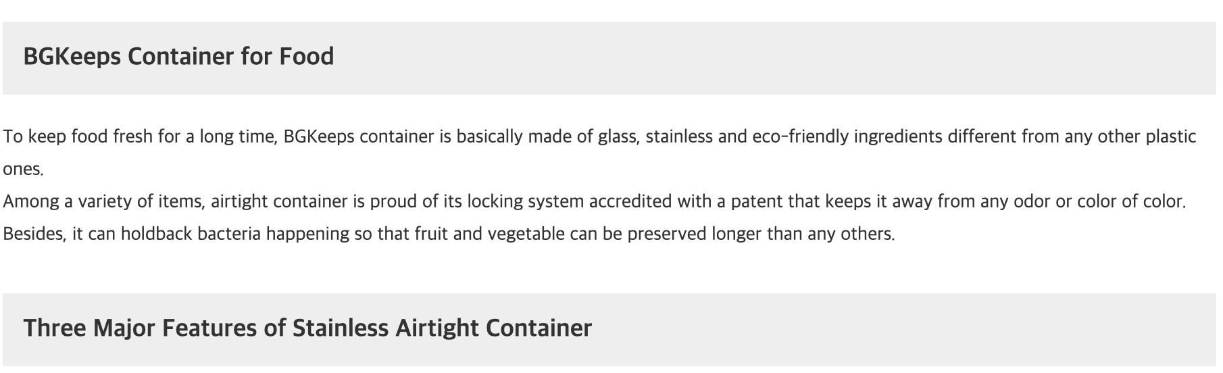The width and height of the screenshot is (1223, 373).
Task: Click the word "Food" in the first heading
Action: (306, 57)
